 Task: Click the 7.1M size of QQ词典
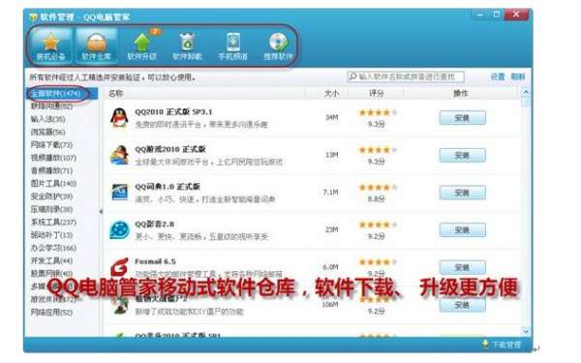click(330, 192)
